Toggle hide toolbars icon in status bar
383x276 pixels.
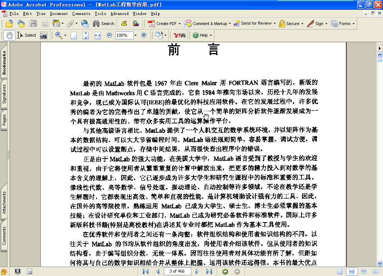click(x=30, y=272)
